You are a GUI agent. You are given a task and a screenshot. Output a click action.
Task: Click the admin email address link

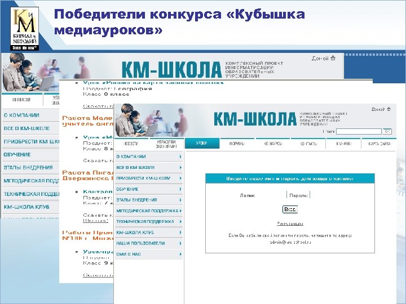coord(290,242)
